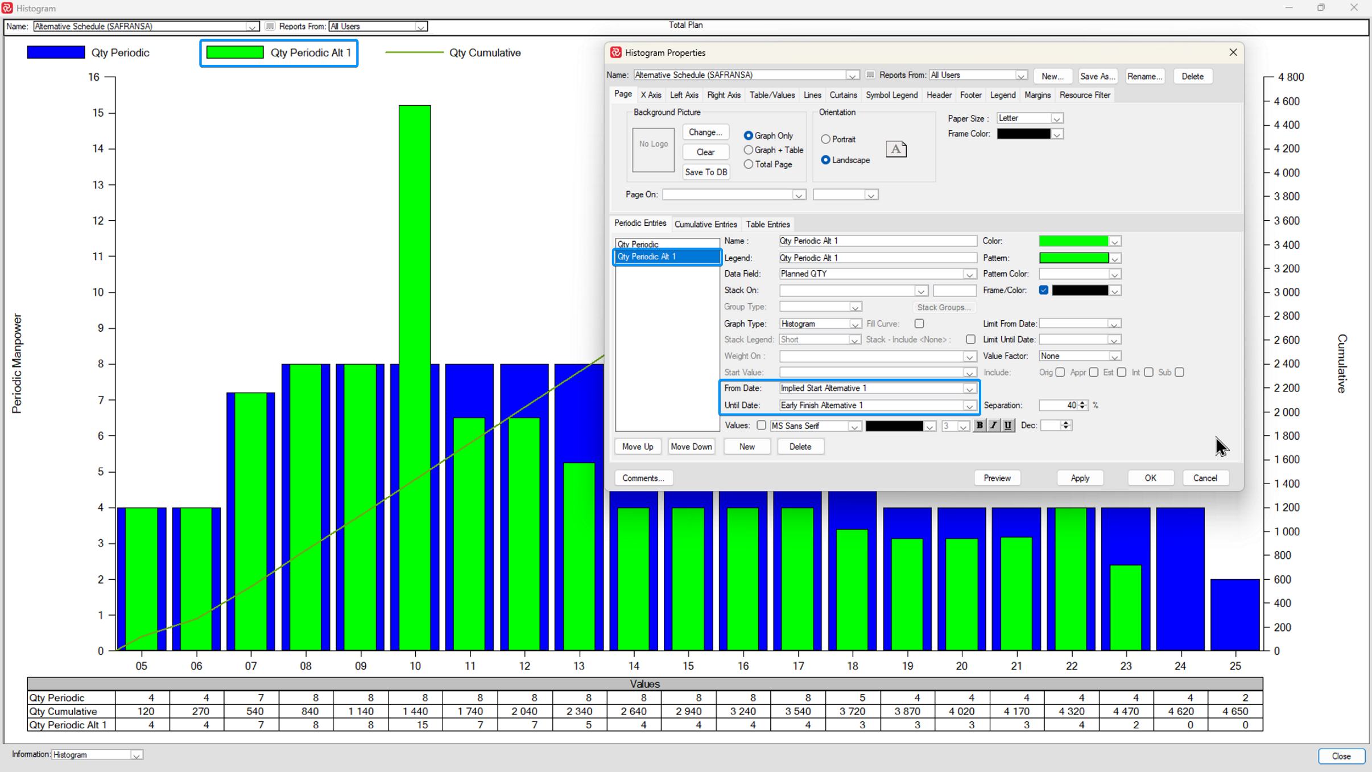Click the Apply button
The image size is (1372, 772).
click(1079, 478)
